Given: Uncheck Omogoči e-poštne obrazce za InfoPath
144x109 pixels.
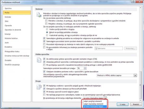Looking at the screenshot, I should (44, 89).
